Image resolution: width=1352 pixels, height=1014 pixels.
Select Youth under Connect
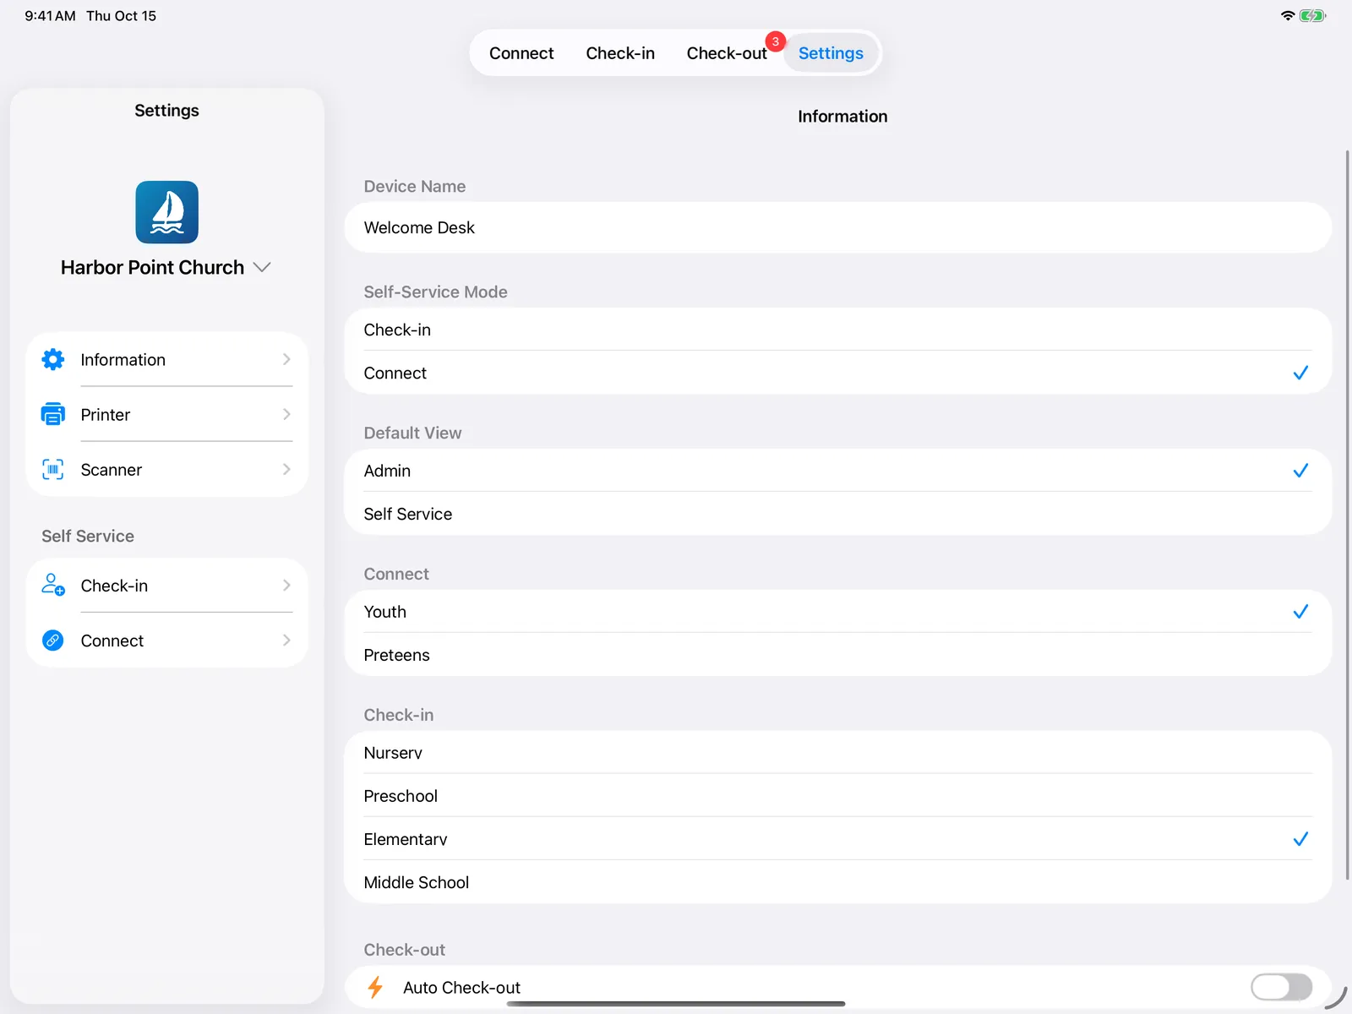coord(837,612)
